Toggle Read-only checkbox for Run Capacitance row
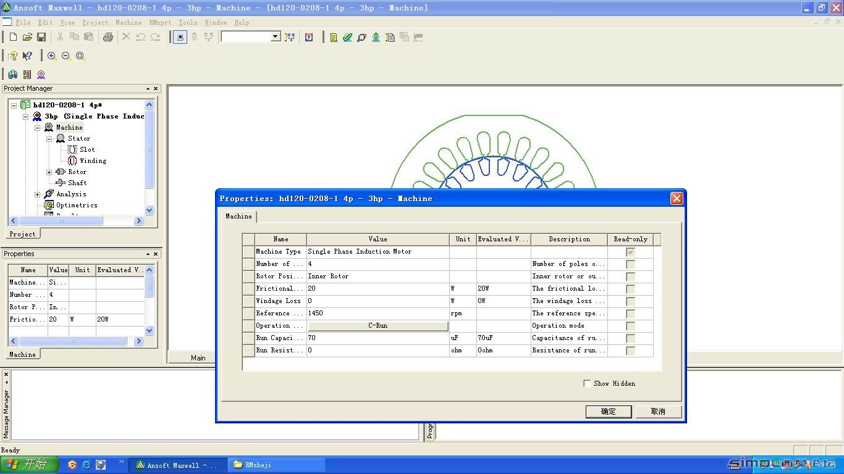Viewport: 844px width, 474px height. (x=630, y=338)
